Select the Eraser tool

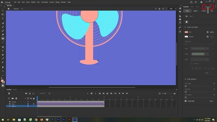[3, 35]
